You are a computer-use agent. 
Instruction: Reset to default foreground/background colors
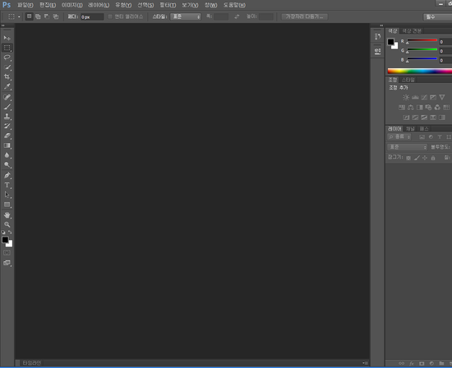pyautogui.click(x=3, y=232)
